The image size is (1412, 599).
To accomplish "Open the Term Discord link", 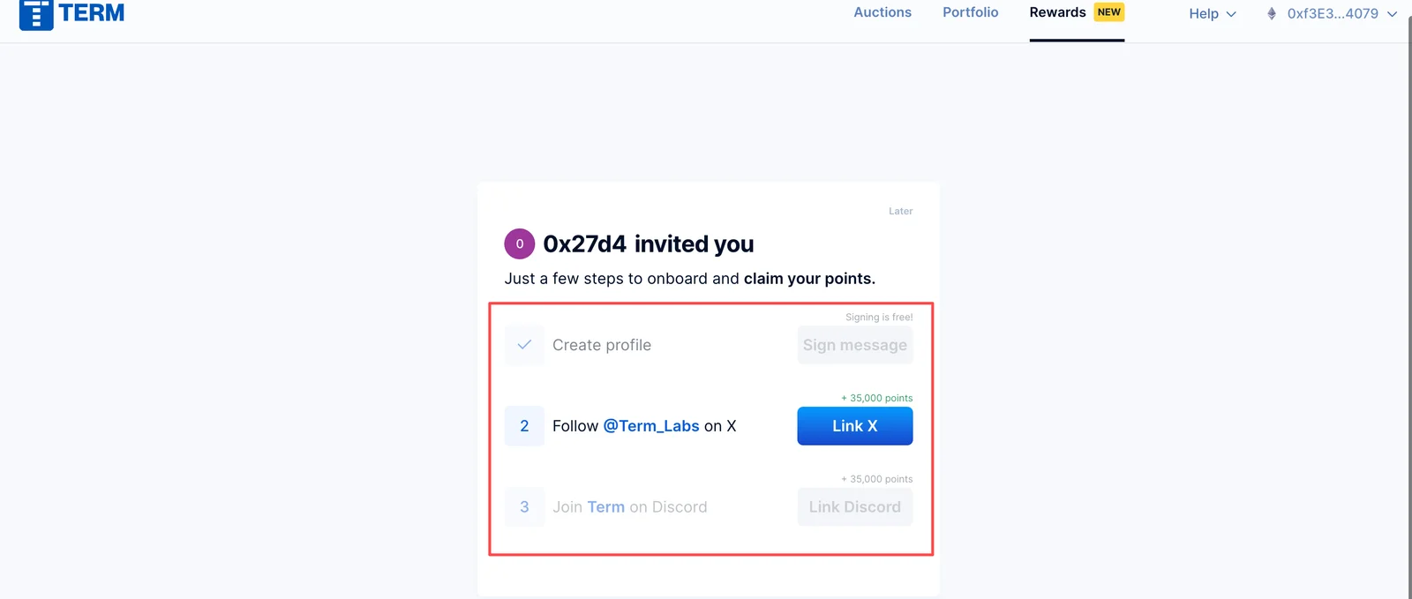I will coord(606,507).
